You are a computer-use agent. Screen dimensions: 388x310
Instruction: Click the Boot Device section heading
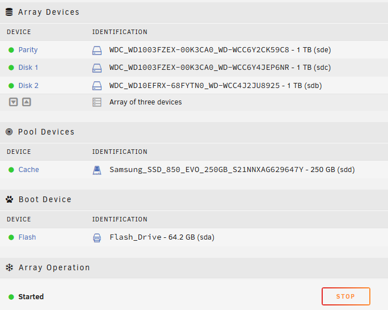[45, 199]
